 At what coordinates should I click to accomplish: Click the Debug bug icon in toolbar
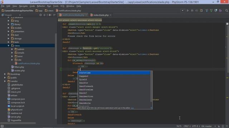[x=192, y=10]
